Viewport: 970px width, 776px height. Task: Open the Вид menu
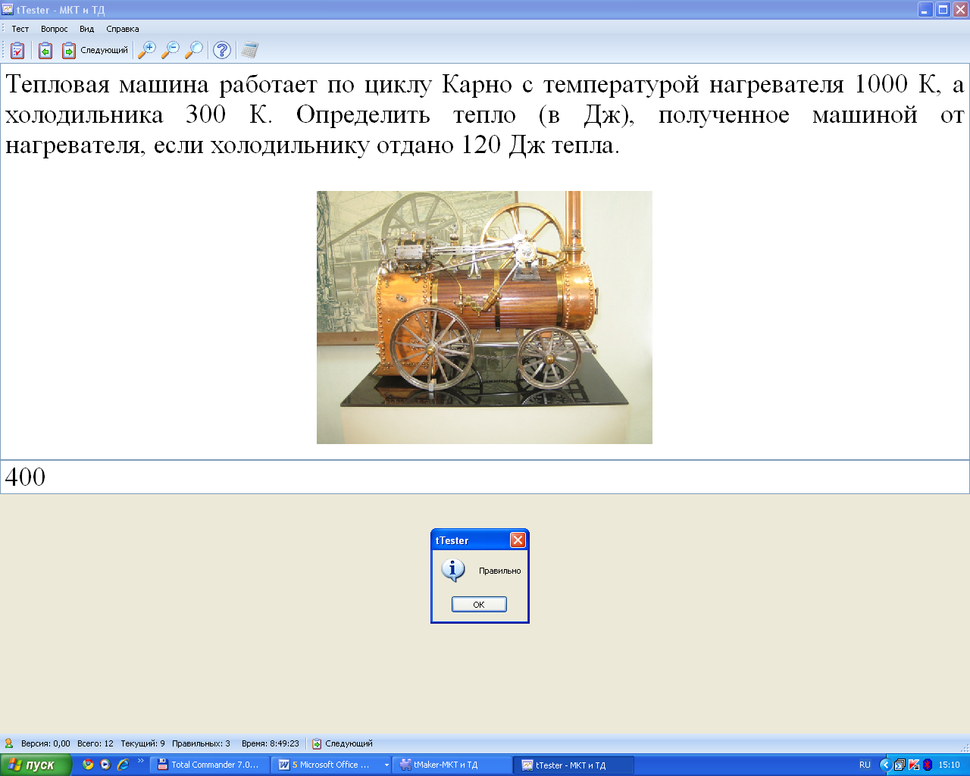tap(87, 29)
